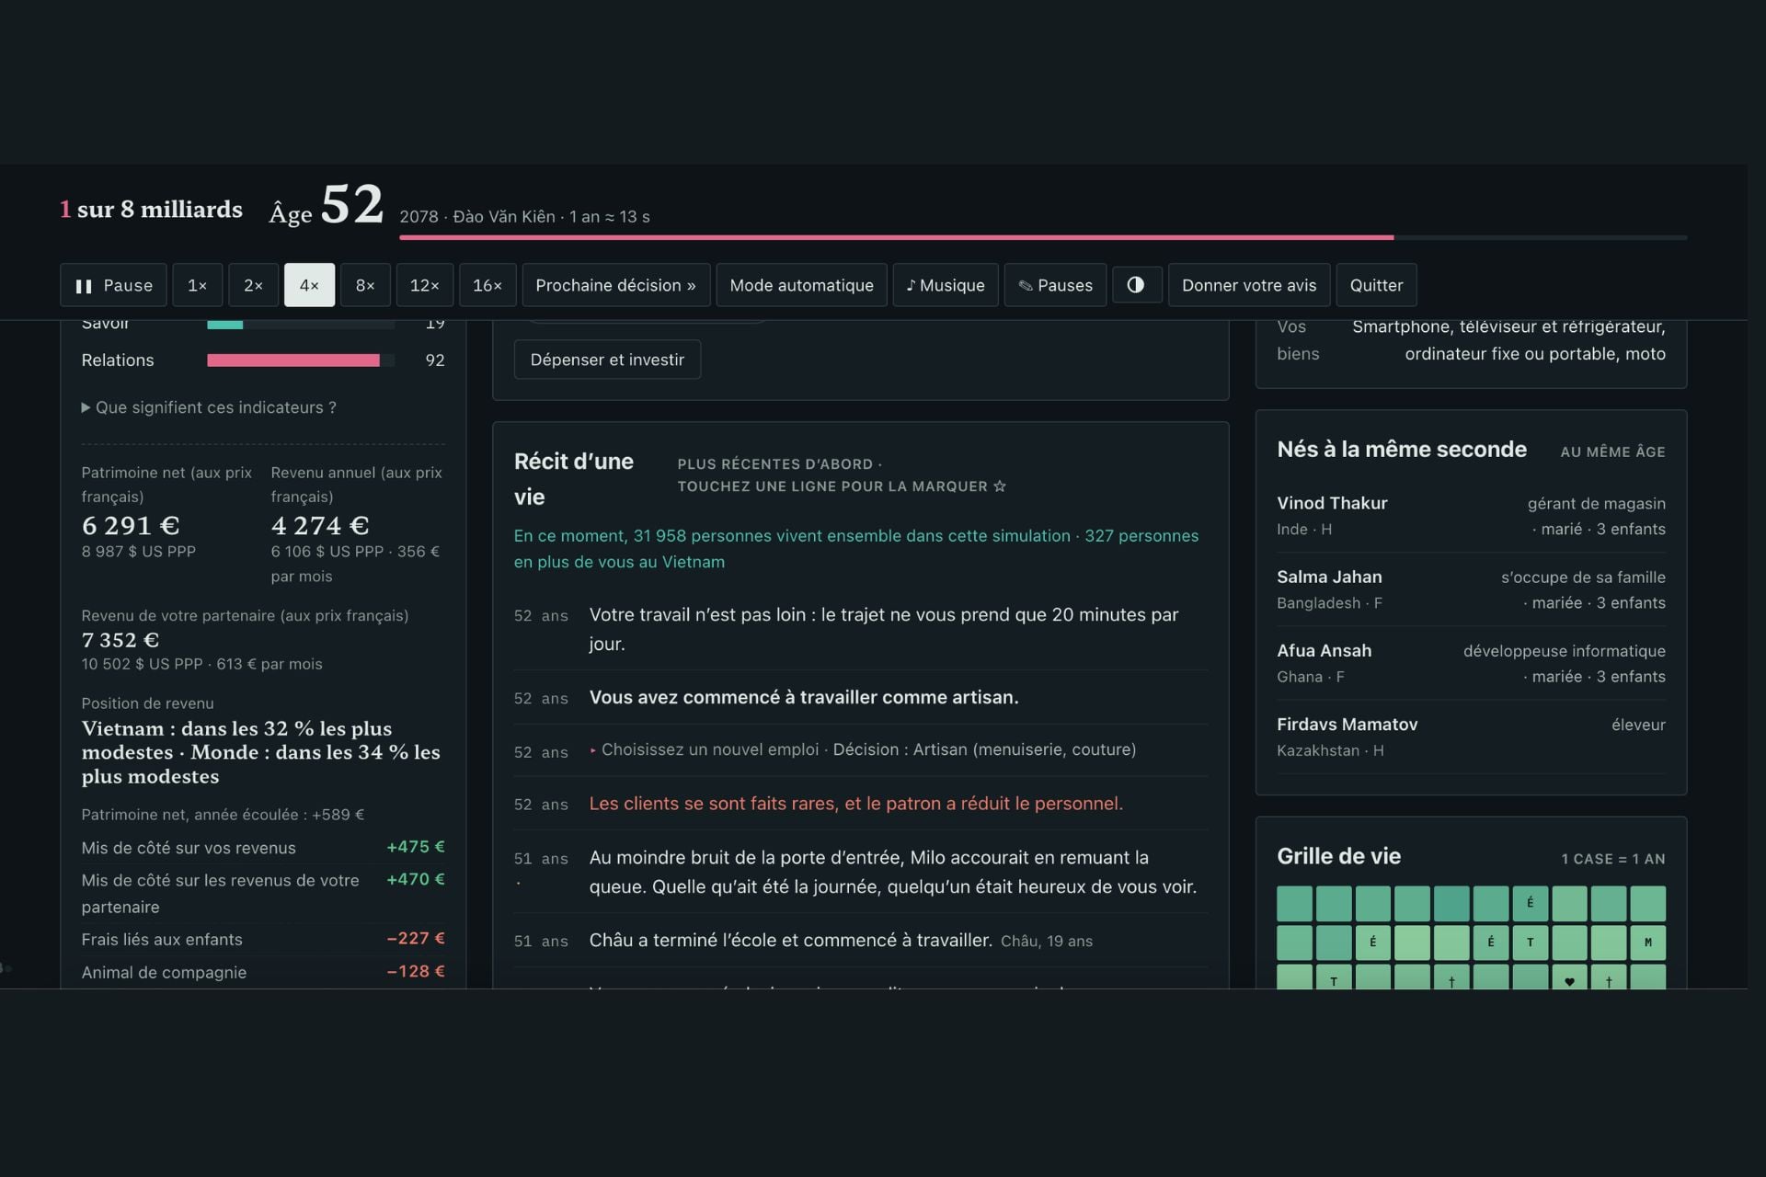Mark the 'trajet ne vous prend que 20 minutes' line

pos(860,629)
